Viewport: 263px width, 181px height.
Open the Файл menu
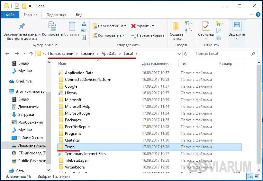(10, 15)
